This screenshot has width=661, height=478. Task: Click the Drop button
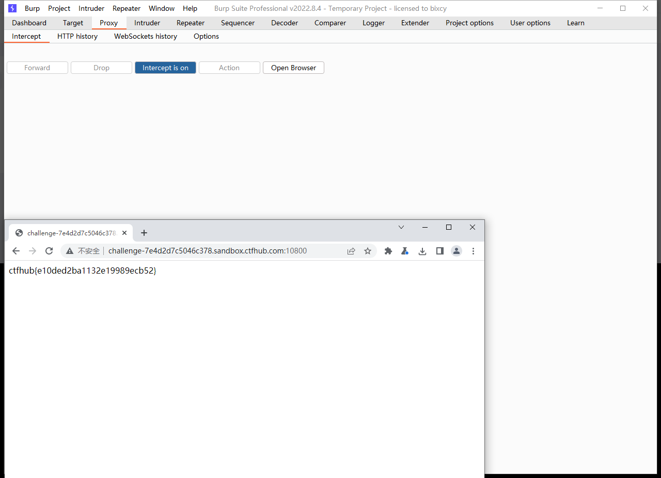point(101,68)
